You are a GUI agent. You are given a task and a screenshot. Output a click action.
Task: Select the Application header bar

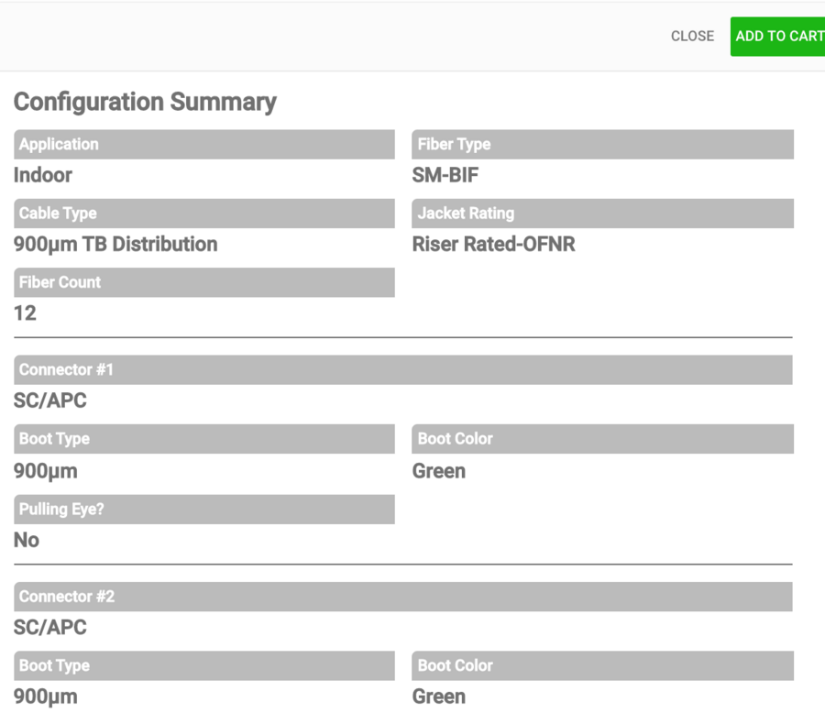pos(204,144)
